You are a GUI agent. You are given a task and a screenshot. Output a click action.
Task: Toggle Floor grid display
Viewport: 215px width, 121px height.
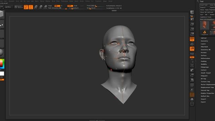(192, 44)
